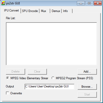Close the ps2str GUI window

pos(98,3)
